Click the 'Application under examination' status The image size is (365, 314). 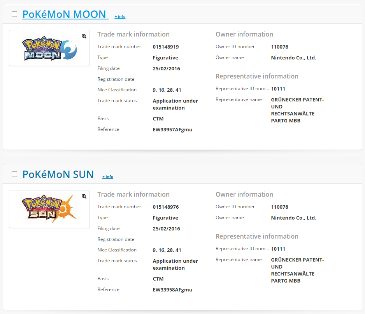(x=175, y=104)
